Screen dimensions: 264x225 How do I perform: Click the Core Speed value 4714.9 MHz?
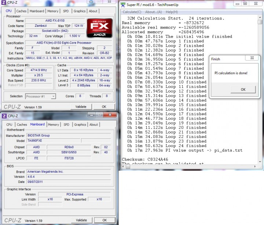(x=38, y=70)
